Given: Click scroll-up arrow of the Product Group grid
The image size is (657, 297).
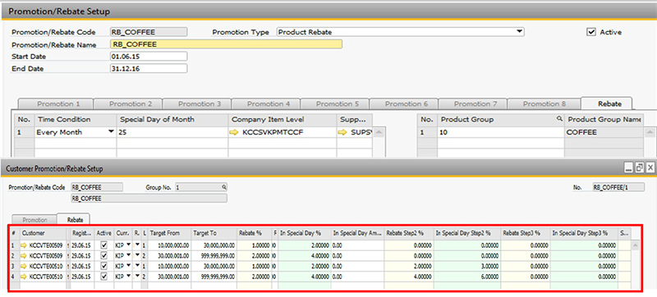Looking at the screenshot, I should tap(650, 132).
